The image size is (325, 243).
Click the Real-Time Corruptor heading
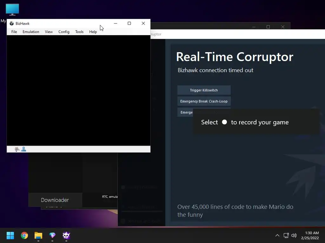pos(235,57)
